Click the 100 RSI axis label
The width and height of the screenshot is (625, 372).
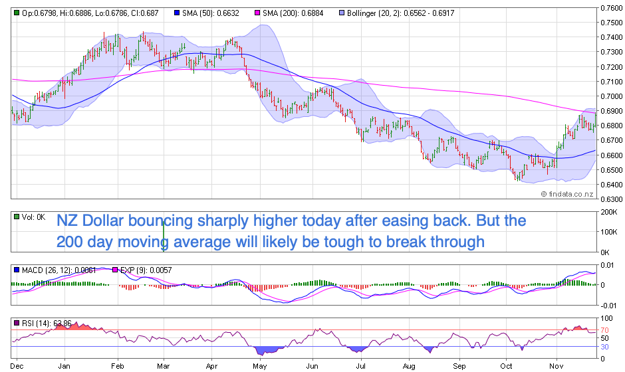[x=606, y=318]
